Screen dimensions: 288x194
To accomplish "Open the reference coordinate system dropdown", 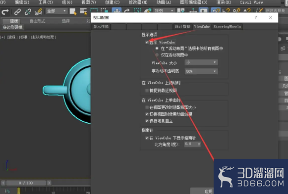I will tap(164, 10).
